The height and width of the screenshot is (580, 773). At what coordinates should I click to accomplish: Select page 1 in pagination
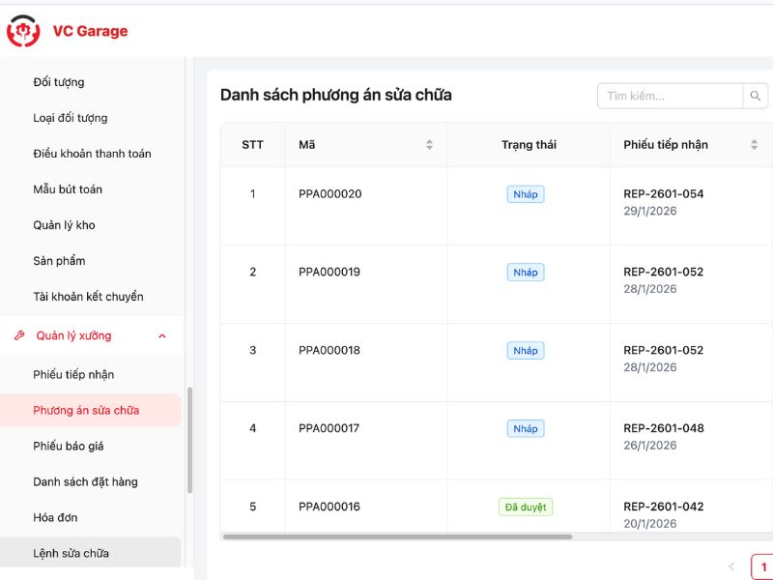point(762,566)
